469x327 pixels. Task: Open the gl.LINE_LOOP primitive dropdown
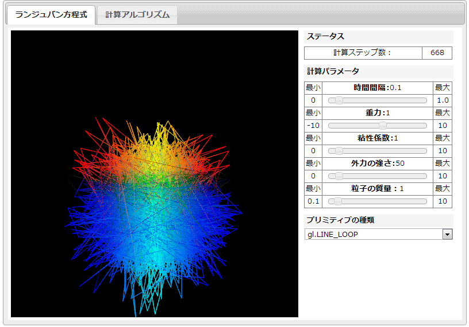378,235
